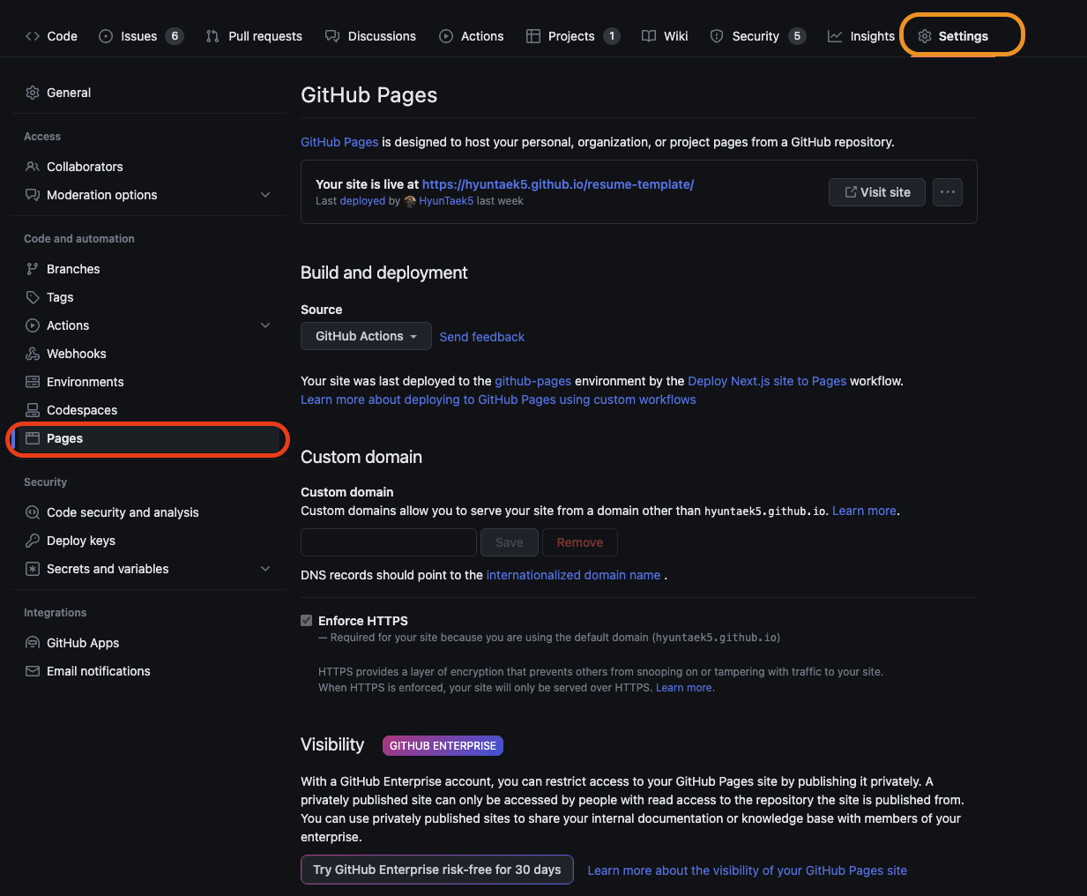
Task: Expand Moderation options chevron
Action: click(x=265, y=195)
